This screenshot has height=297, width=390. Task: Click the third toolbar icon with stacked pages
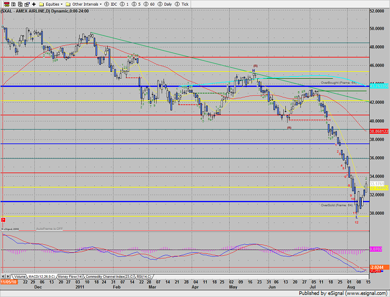point(20,4)
